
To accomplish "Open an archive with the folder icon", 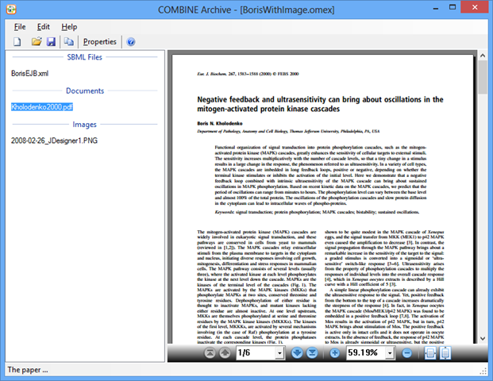I will (37, 41).
